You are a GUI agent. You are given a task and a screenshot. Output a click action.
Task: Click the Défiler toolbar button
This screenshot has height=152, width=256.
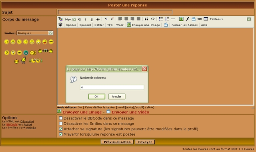coord(99,25)
